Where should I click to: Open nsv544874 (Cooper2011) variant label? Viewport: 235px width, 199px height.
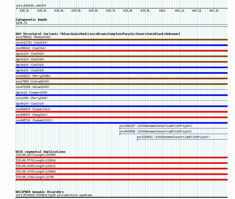pyautogui.click(x=33, y=109)
